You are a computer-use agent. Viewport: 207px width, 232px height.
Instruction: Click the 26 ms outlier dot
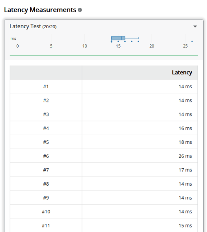[x=192, y=41]
